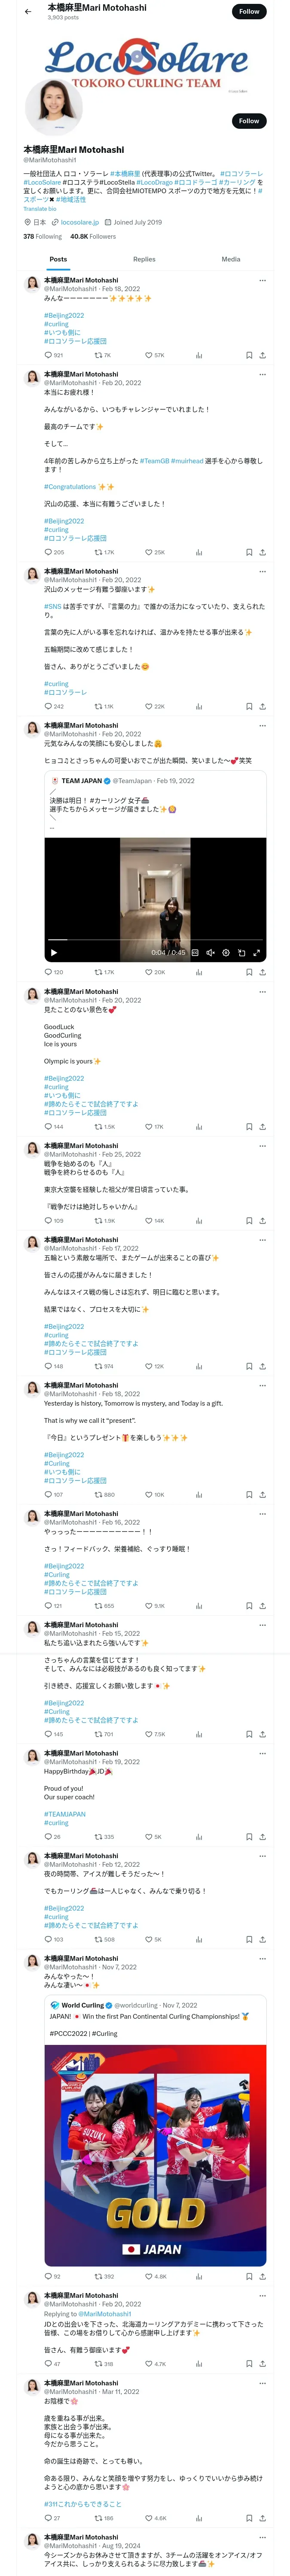Play the TEAM JAPAN embedded video
The width and height of the screenshot is (290, 2576).
(54, 952)
